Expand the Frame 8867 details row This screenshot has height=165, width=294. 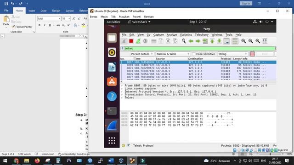coord(122,86)
